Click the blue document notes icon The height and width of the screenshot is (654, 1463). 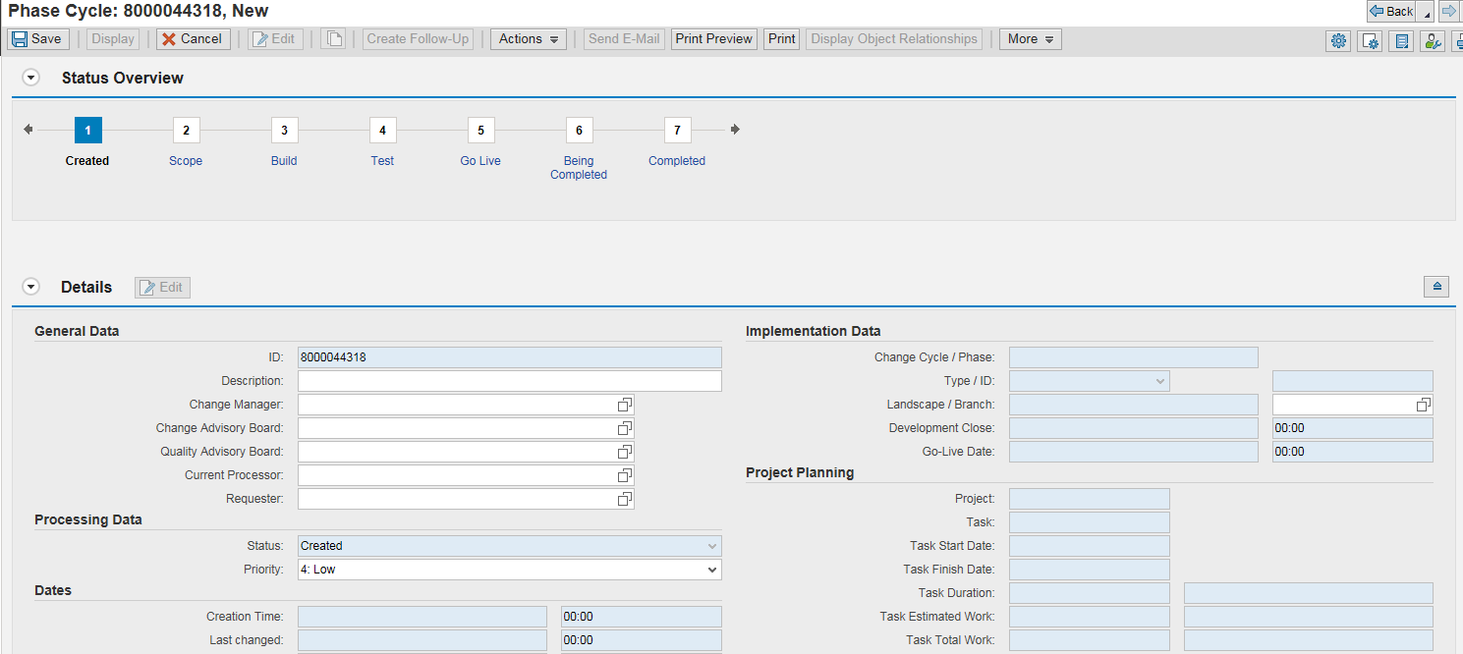point(1402,40)
